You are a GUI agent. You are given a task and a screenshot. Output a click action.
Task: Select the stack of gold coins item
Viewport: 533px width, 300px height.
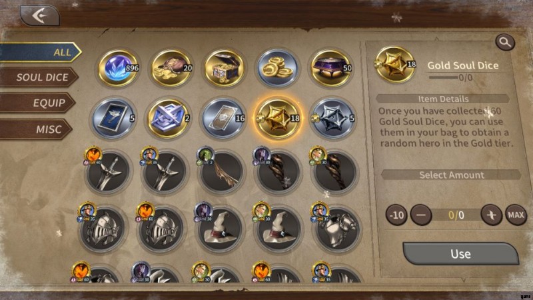coord(278,68)
